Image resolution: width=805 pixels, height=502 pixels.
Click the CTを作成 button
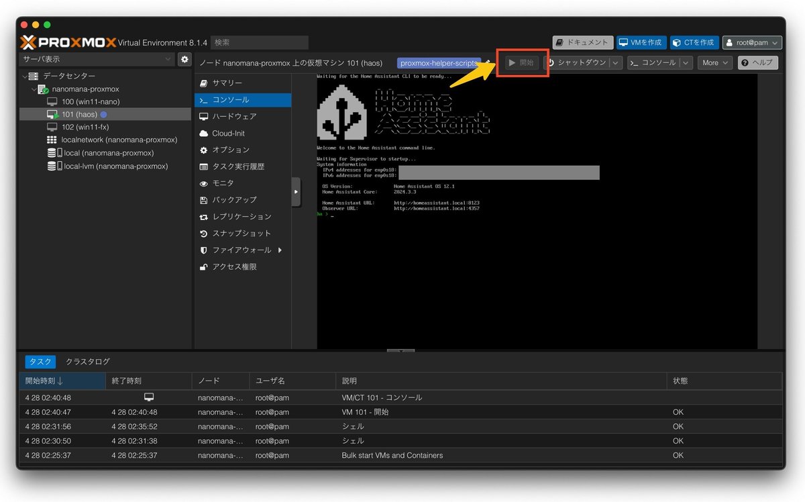[694, 42]
